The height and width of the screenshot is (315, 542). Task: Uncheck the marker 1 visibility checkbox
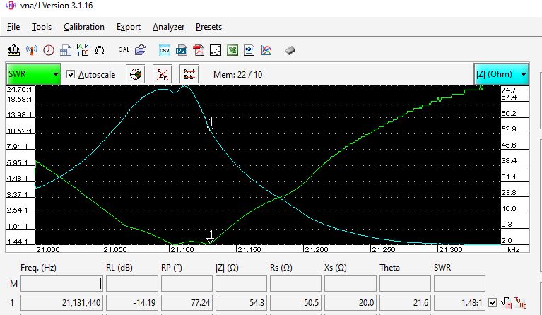[x=493, y=302]
